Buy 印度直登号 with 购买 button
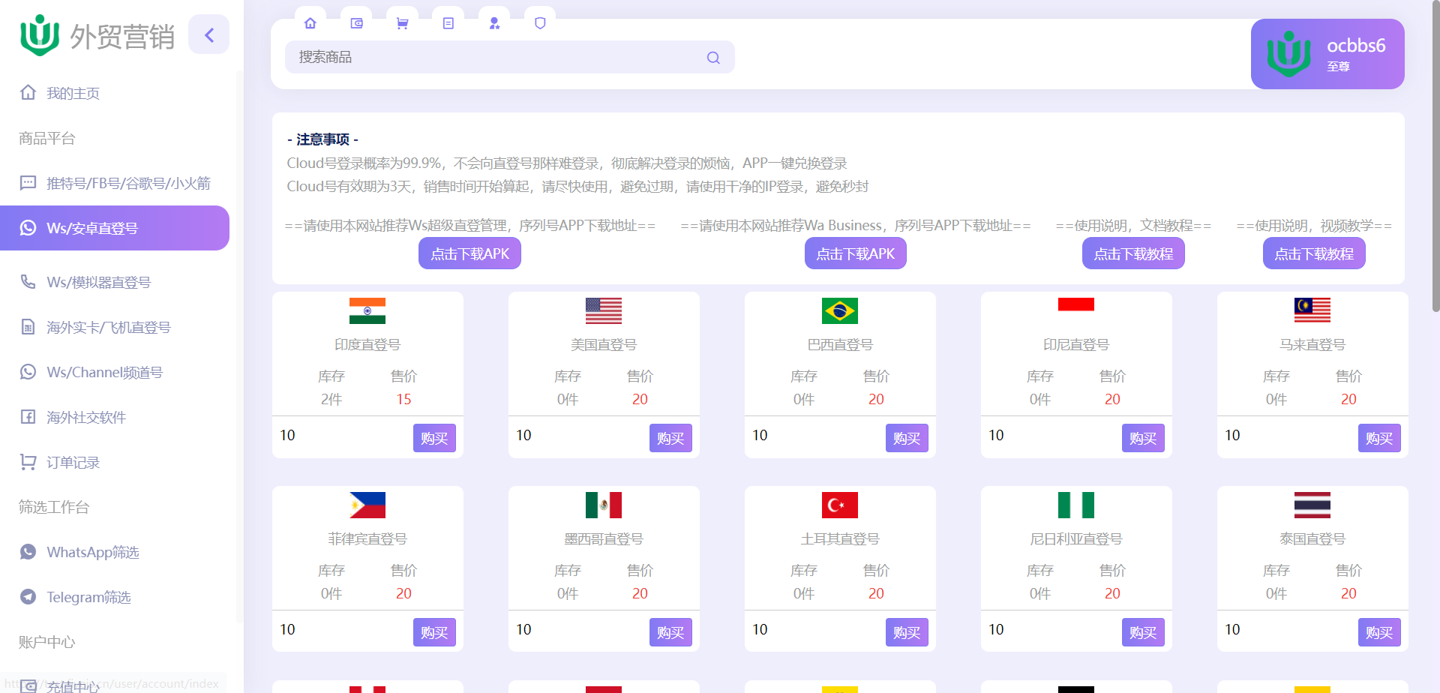Screen dimensions: 1440x693 click(x=434, y=438)
